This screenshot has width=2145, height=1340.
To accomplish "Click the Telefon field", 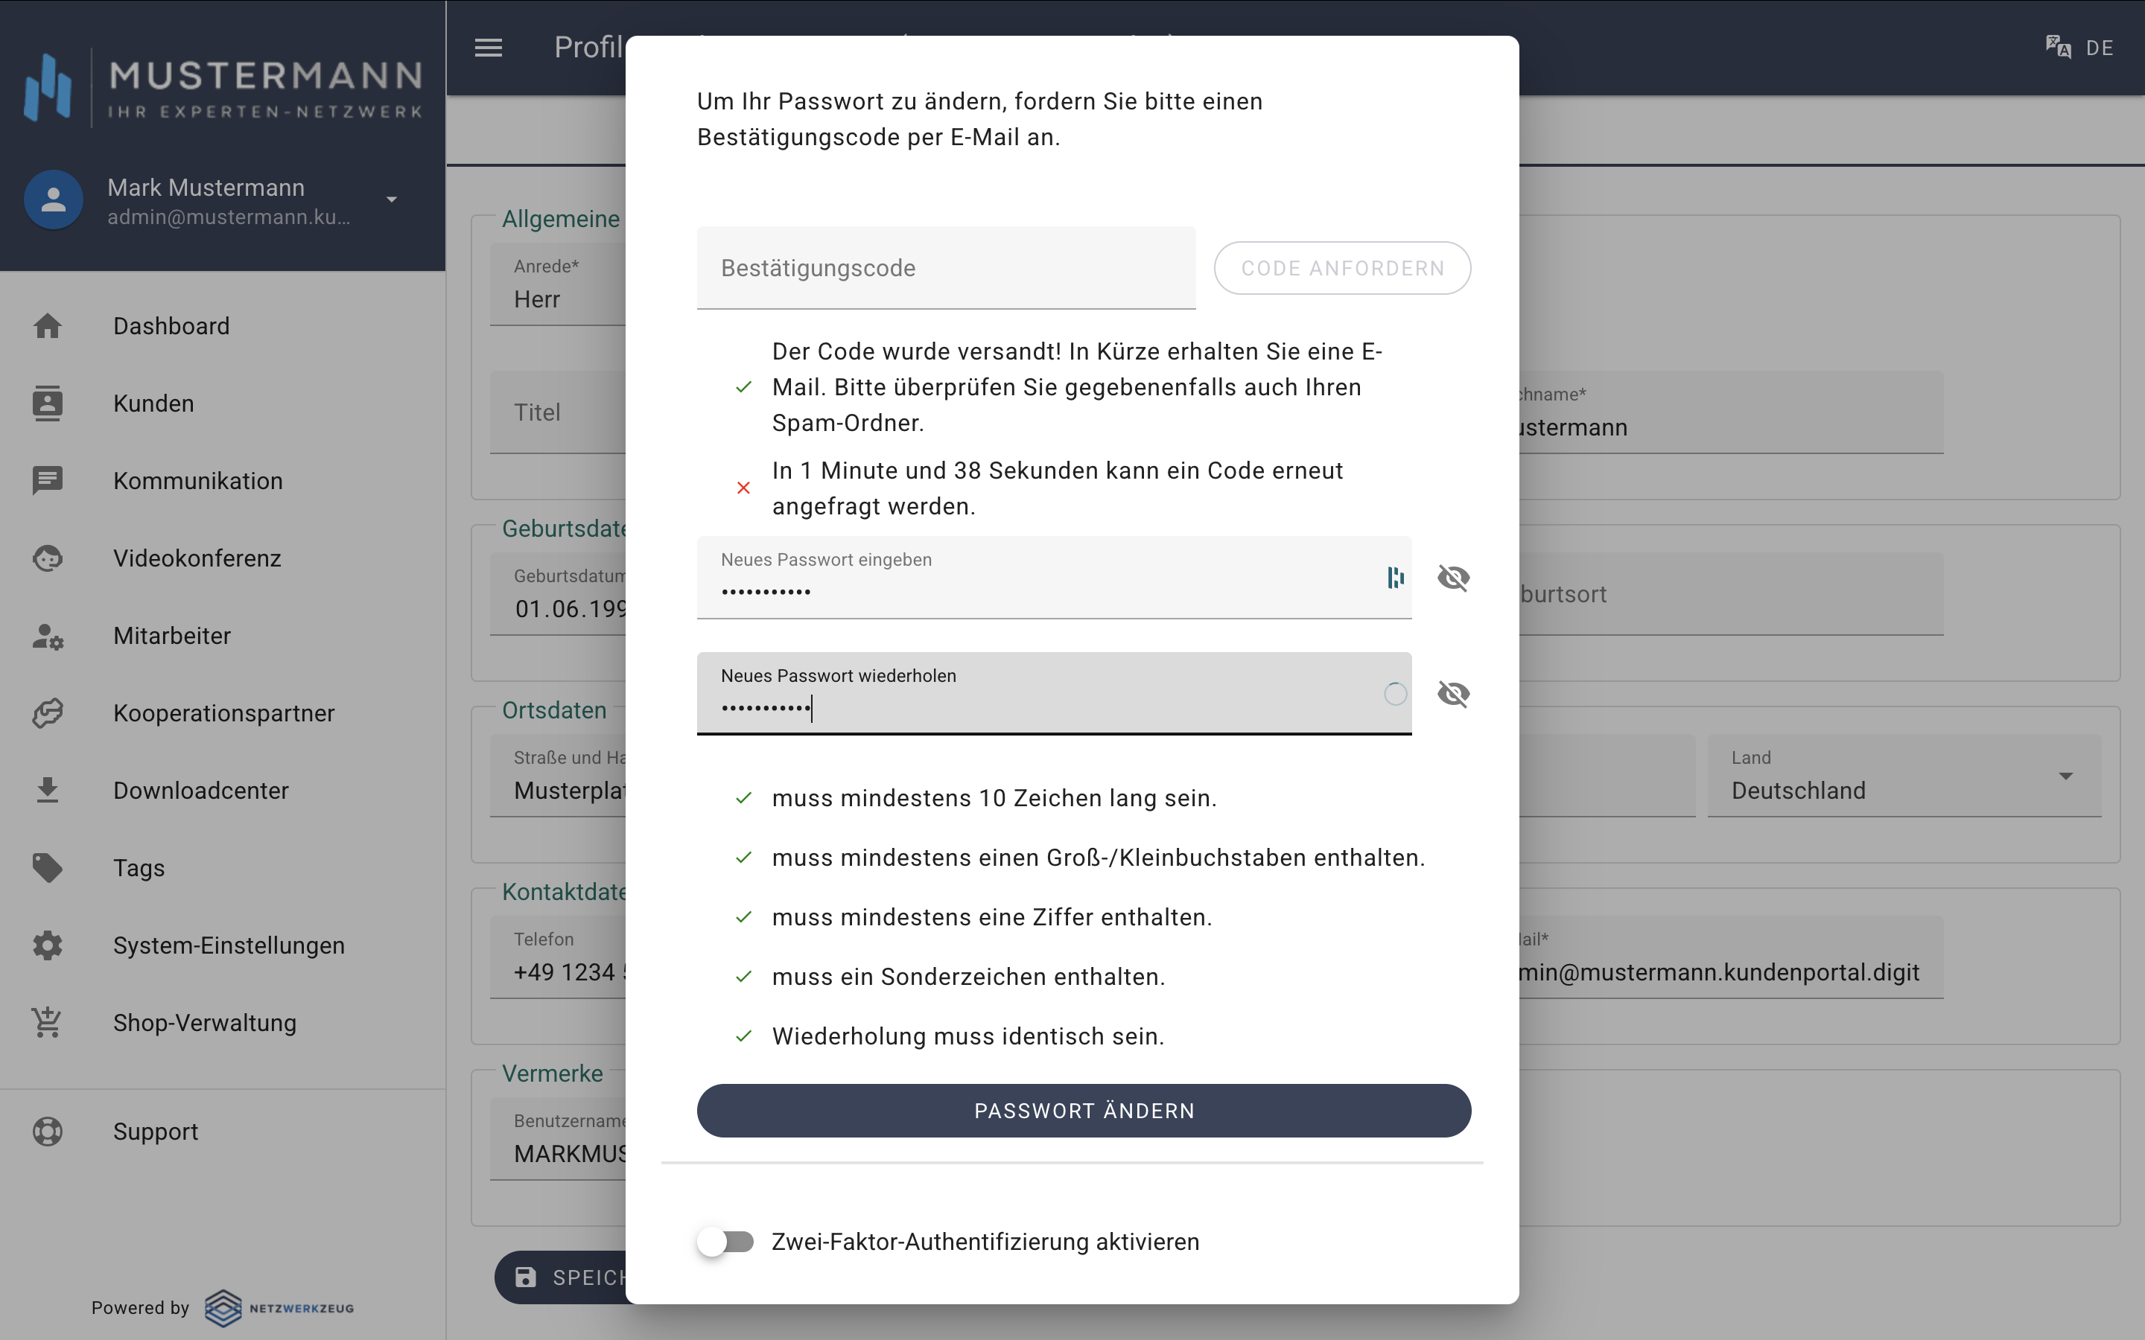I will pos(559,957).
